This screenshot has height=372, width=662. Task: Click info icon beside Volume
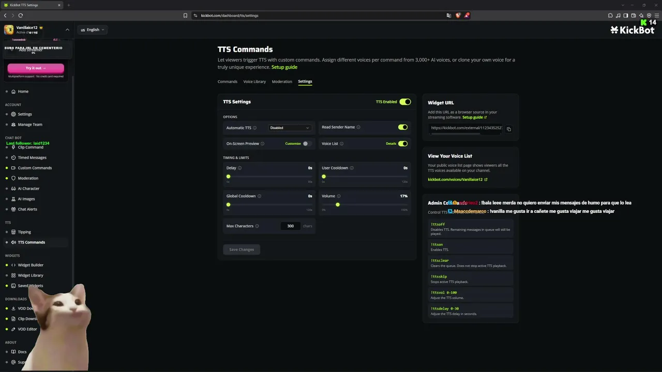(x=339, y=196)
